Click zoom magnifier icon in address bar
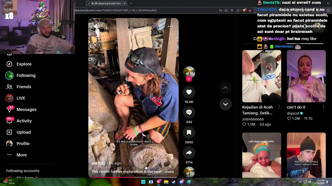Screen dimensions: 332x186 [232, 10]
